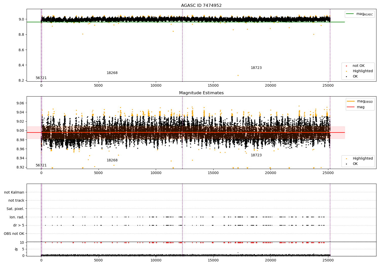This screenshot has width=380, height=266.
Task: Click the red dot marker beside 'not OK'
Action: [x=346, y=66]
